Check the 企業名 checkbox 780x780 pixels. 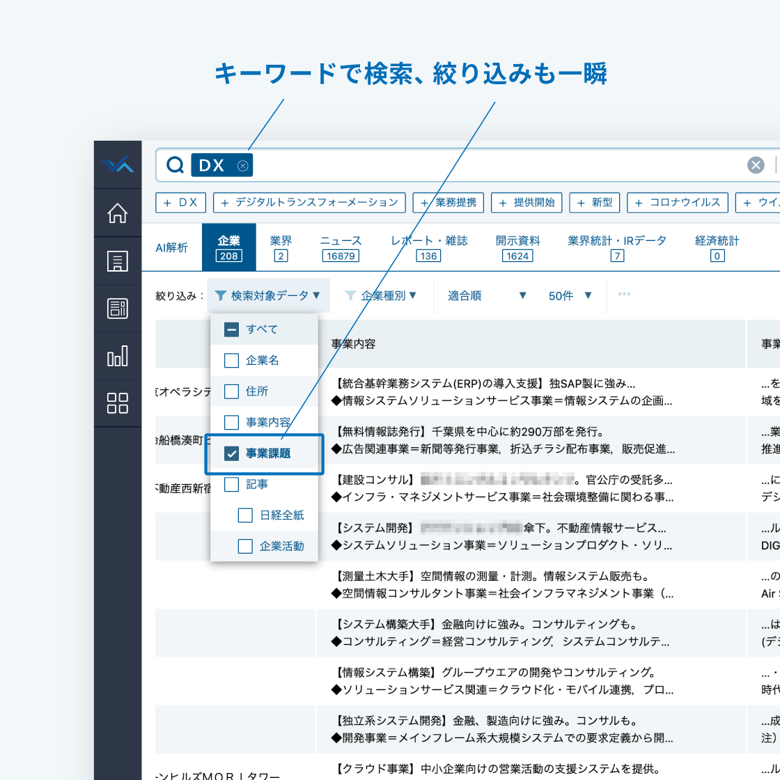tap(231, 360)
